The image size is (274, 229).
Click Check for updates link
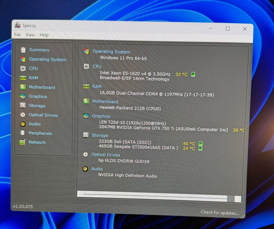pyautogui.click(x=220, y=212)
